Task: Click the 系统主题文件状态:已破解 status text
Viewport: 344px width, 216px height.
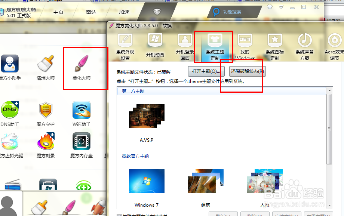Action: (x=144, y=72)
